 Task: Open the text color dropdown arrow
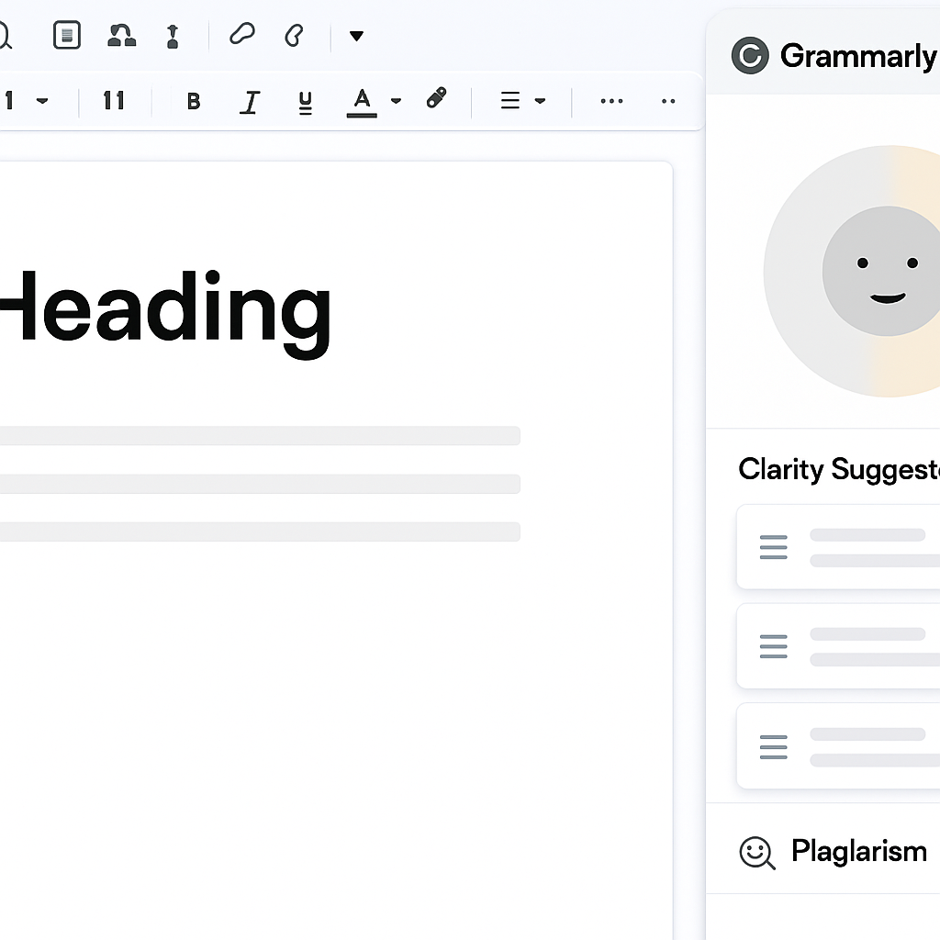tap(396, 101)
